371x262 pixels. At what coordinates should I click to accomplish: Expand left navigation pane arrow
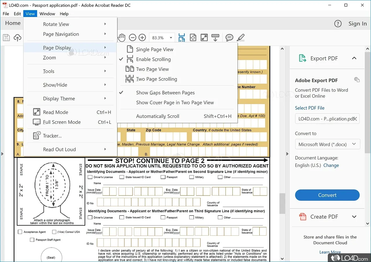(x=2, y=154)
